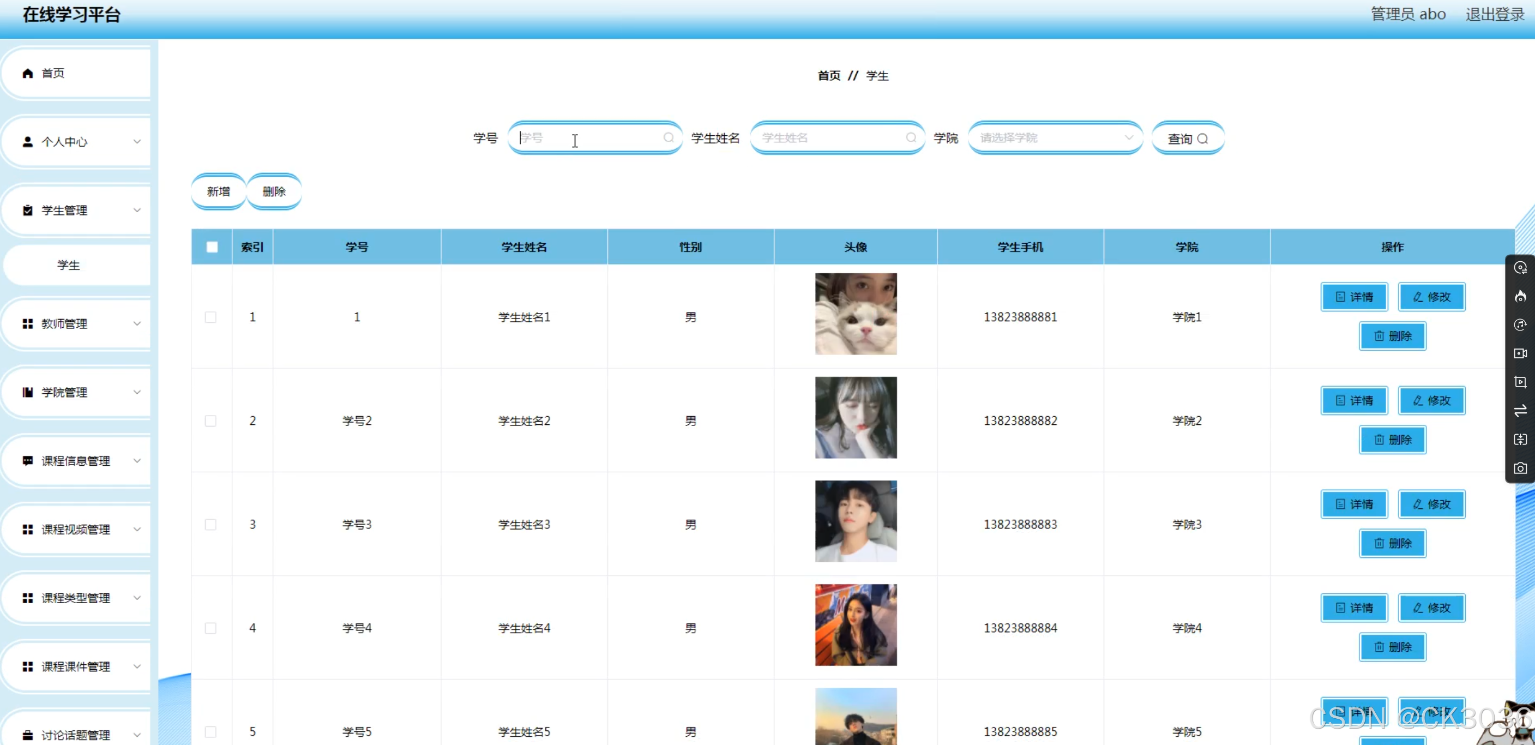Open the 请选择学院 dropdown
The image size is (1535, 745).
pos(1055,137)
